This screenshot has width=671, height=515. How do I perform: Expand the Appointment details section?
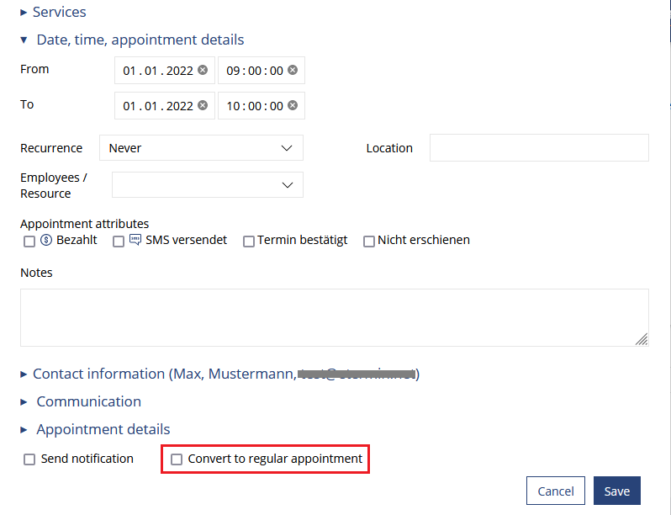click(x=95, y=429)
